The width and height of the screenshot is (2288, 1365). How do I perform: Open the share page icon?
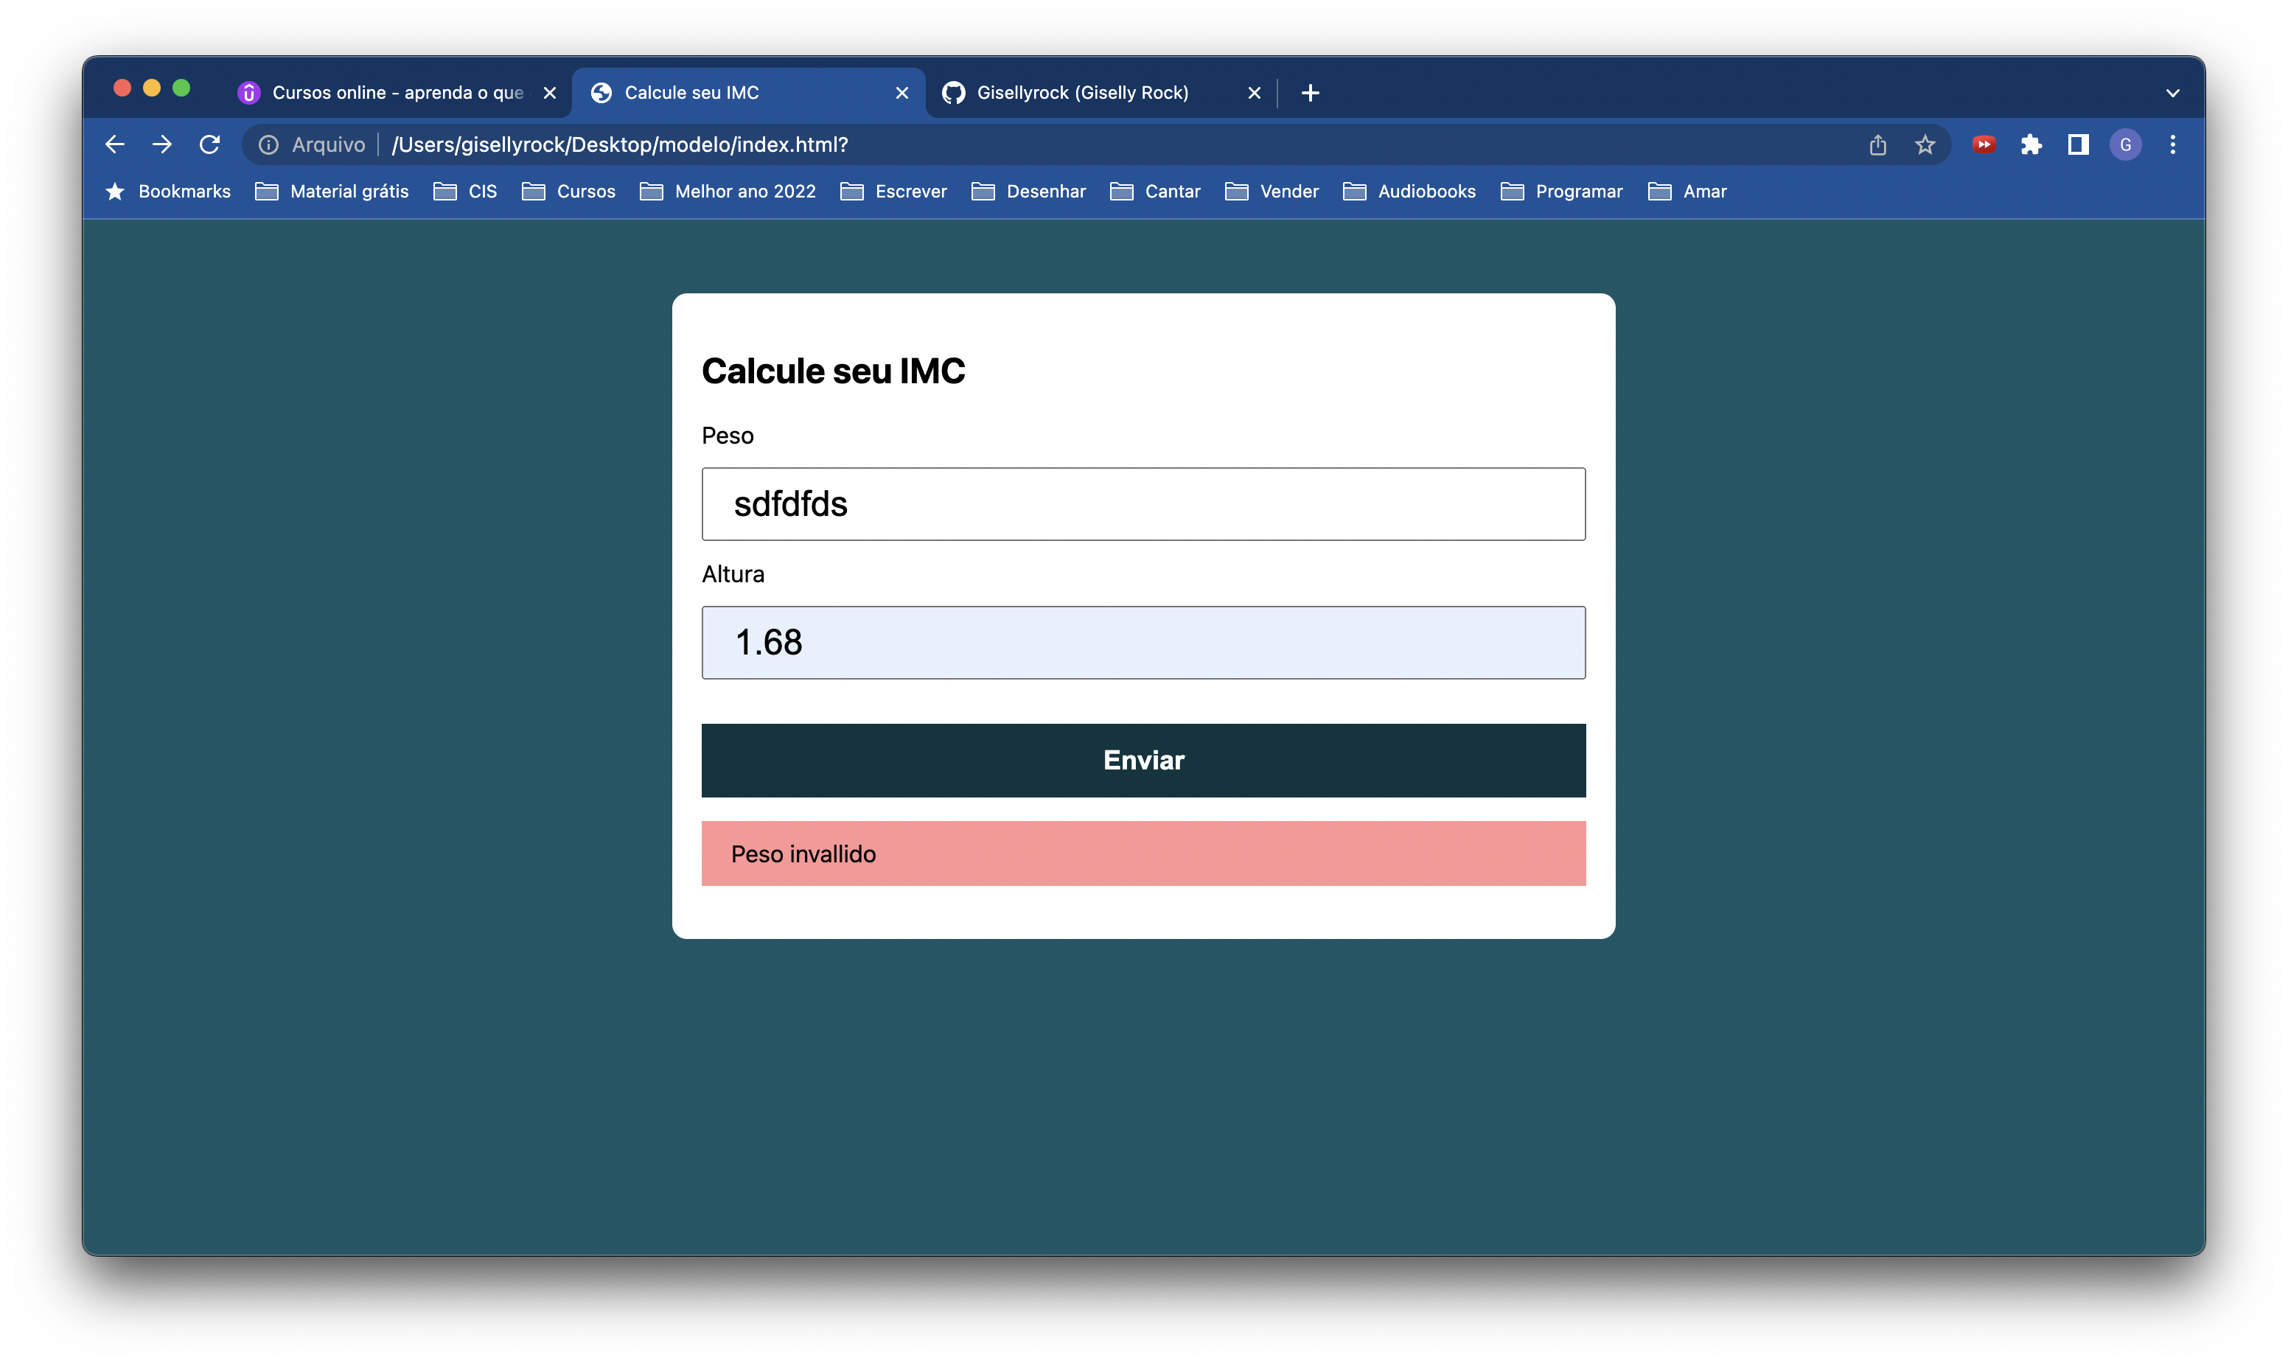(1878, 144)
